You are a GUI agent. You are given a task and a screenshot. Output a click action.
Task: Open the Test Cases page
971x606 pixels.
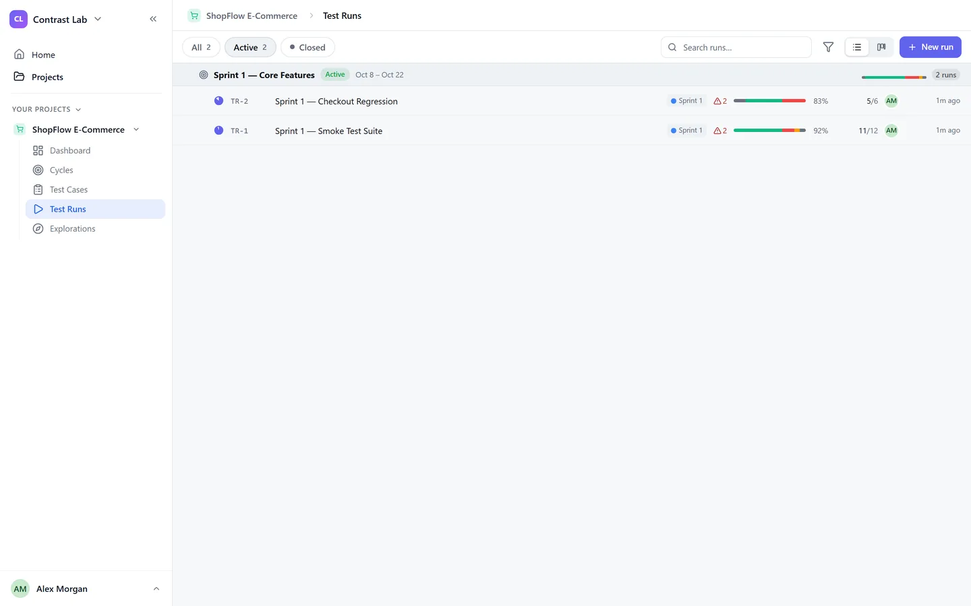[69, 189]
